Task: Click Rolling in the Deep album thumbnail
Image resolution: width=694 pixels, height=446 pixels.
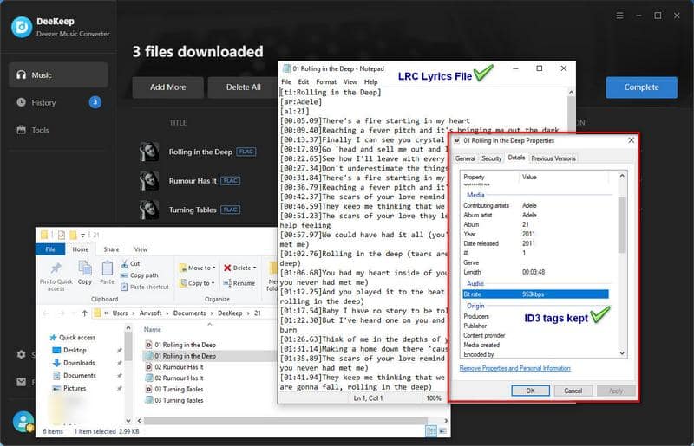Action: [149, 152]
